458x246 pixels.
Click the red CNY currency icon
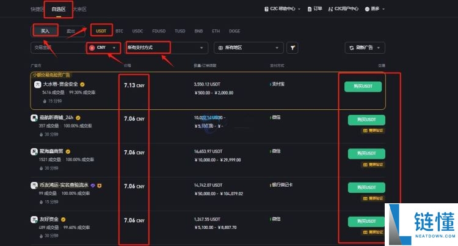click(x=92, y=48)
